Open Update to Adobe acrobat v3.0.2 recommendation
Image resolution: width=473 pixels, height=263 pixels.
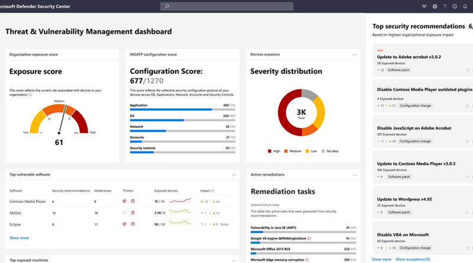click(x=409, y=57)
